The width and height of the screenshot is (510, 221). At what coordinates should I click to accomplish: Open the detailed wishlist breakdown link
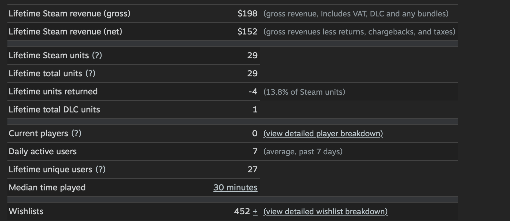click(325, 212)
